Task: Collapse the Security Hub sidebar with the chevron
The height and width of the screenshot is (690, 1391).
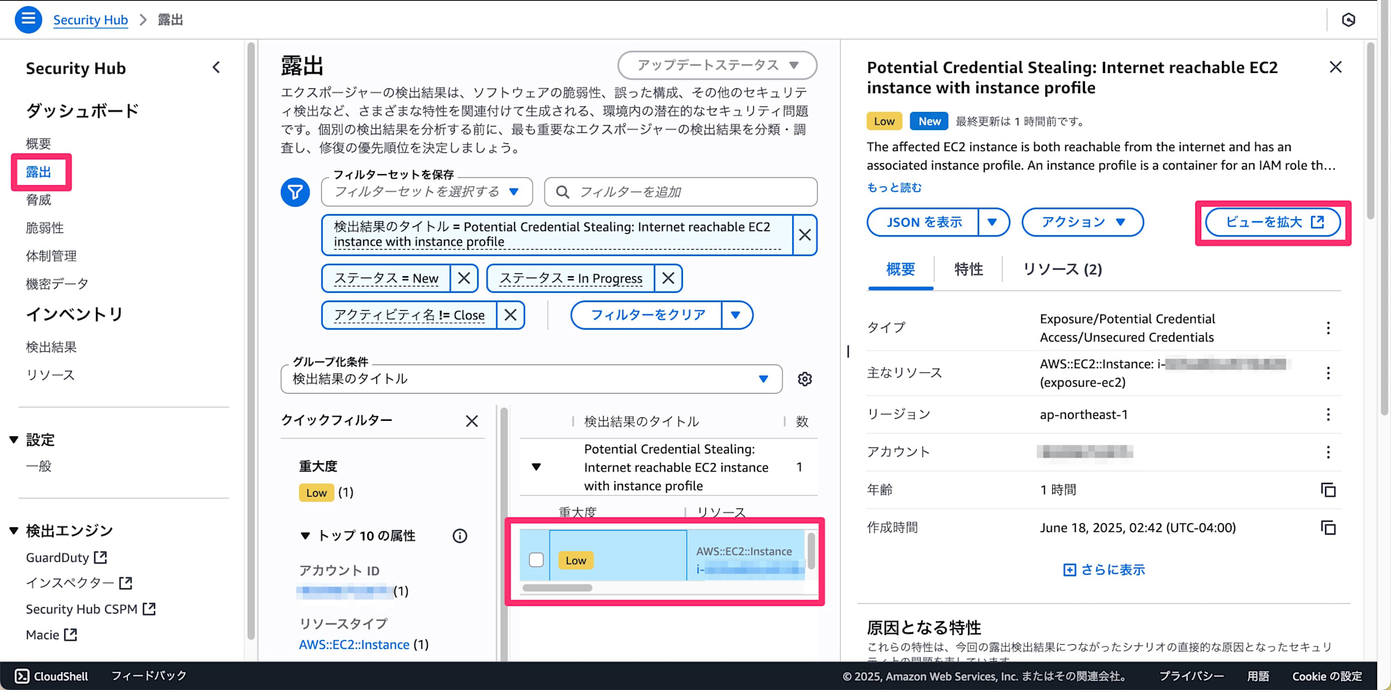Action: tap(216, 67)
